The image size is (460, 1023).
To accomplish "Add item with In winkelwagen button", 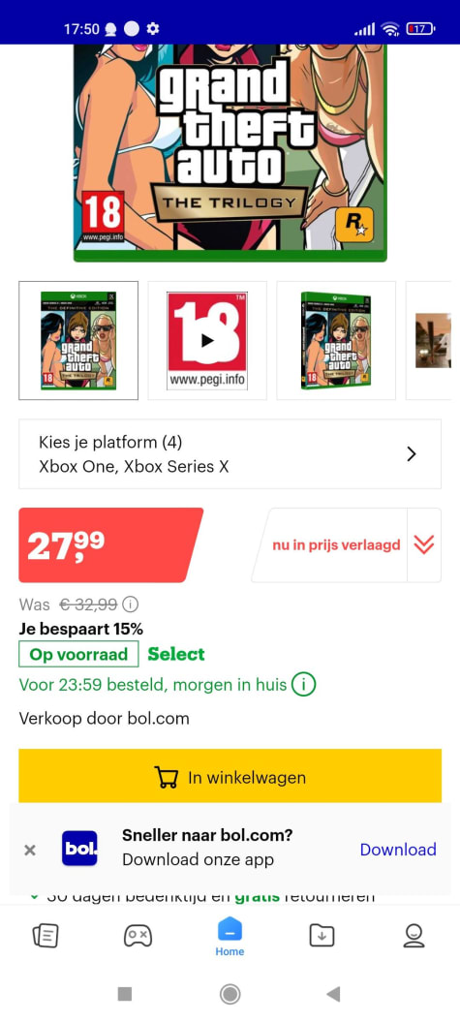I will click(230, 777).
